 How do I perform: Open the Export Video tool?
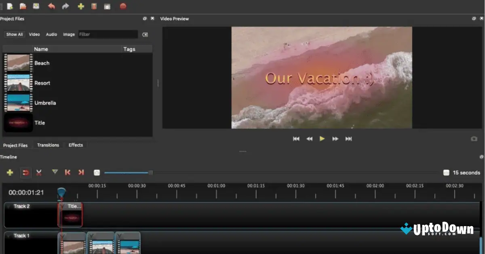(123, 6)
